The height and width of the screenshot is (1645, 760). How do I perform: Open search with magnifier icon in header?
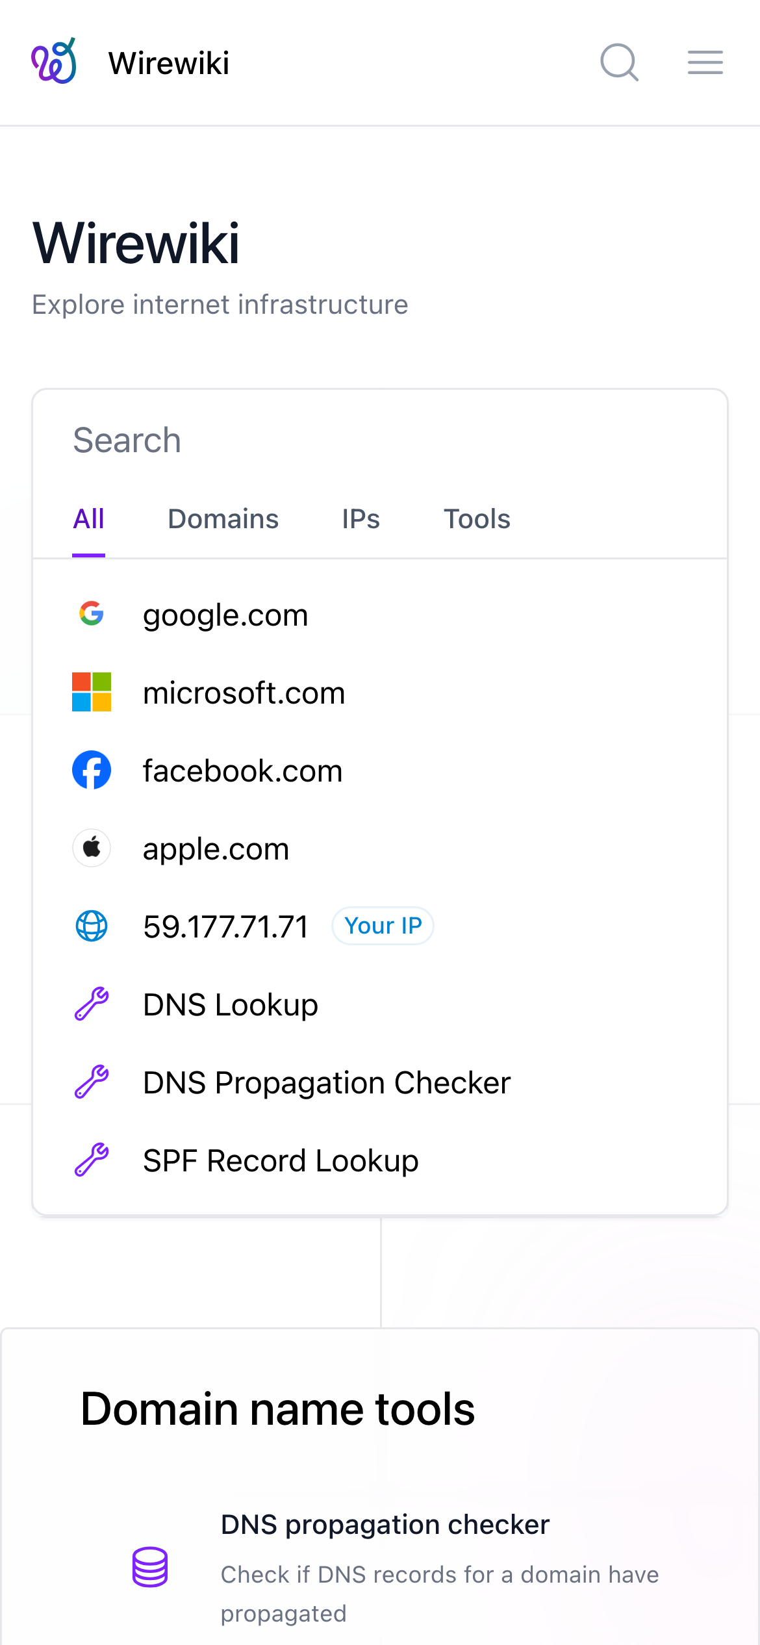(619, 62)
